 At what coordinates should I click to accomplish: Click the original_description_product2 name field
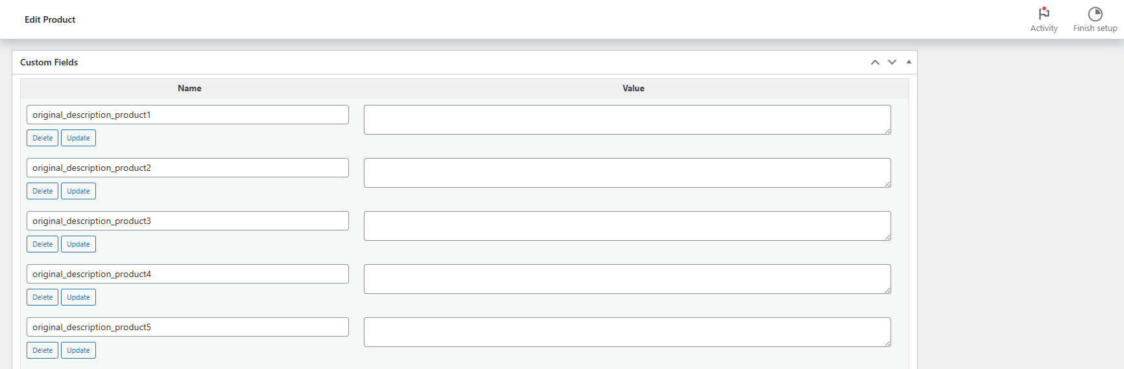point(187,168)
